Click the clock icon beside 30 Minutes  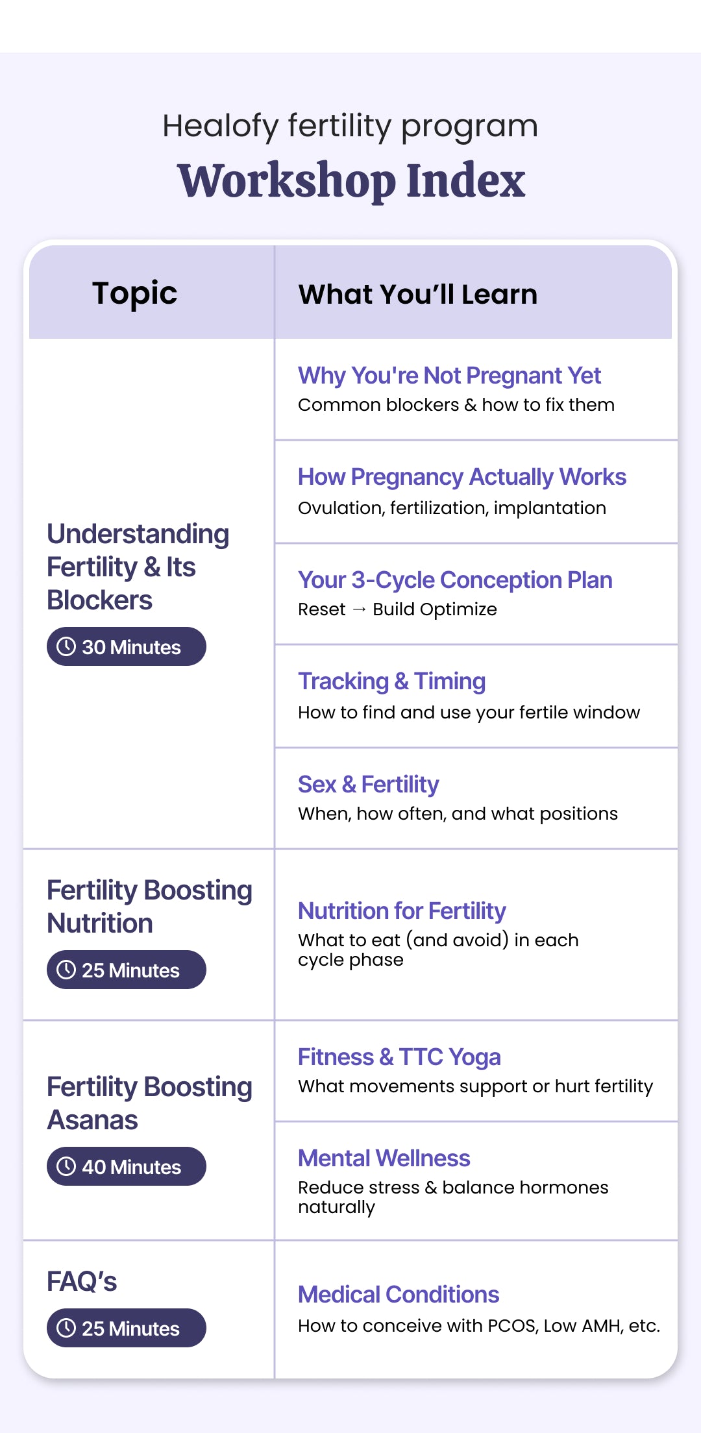66,646
